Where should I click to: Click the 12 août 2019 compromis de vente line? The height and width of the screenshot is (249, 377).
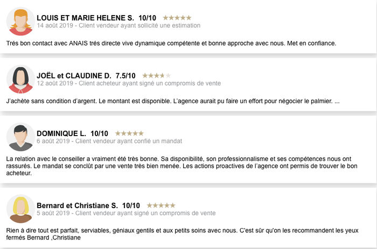pos(129,83)
